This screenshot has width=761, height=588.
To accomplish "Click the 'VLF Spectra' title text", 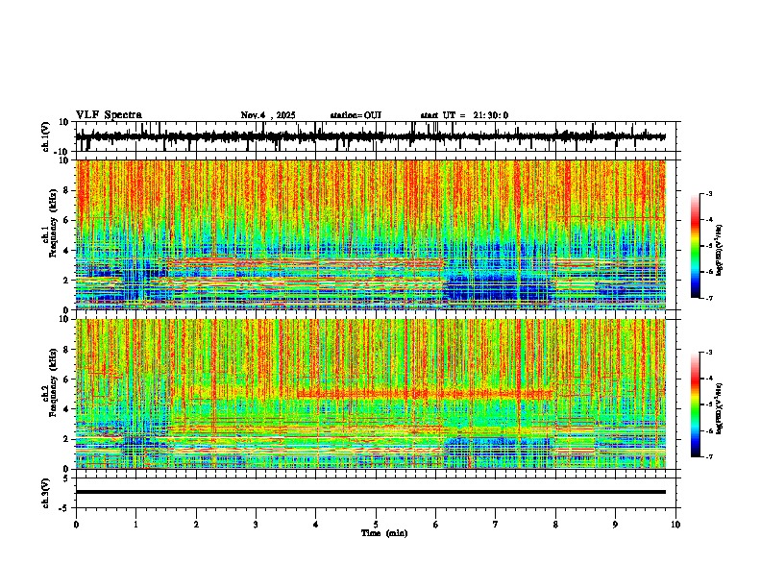I will point(109,115).
